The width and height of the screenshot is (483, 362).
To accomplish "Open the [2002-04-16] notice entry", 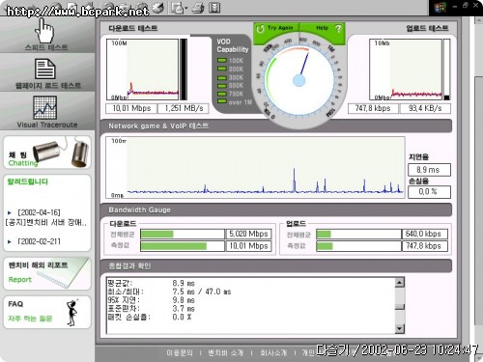I will [x=39, y=212].
